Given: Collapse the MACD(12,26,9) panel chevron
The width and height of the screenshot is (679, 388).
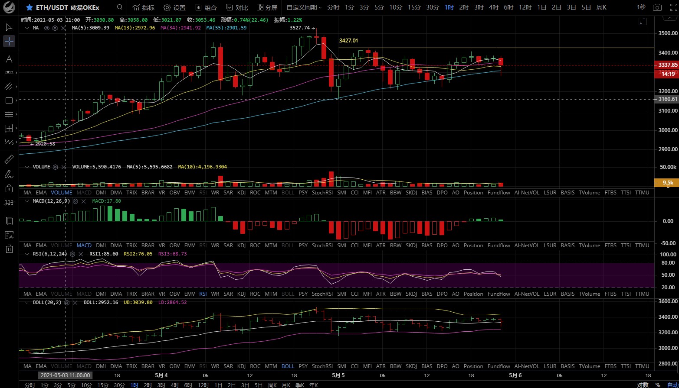Looking at the screenshot, I should (x=27, y=201).
